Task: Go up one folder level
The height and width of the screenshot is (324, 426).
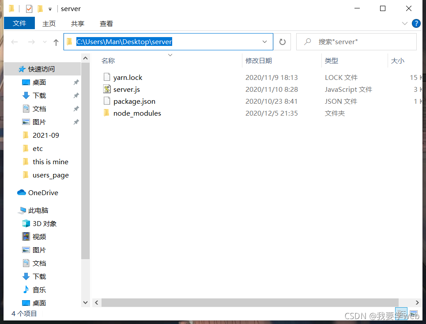Action: (x=56, y=42)
